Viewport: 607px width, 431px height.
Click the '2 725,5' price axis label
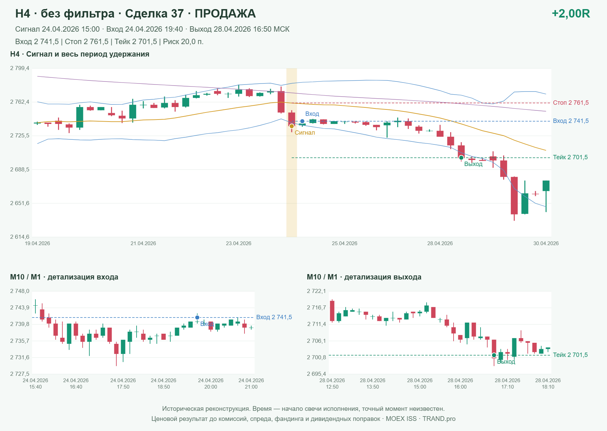point(20,136)
